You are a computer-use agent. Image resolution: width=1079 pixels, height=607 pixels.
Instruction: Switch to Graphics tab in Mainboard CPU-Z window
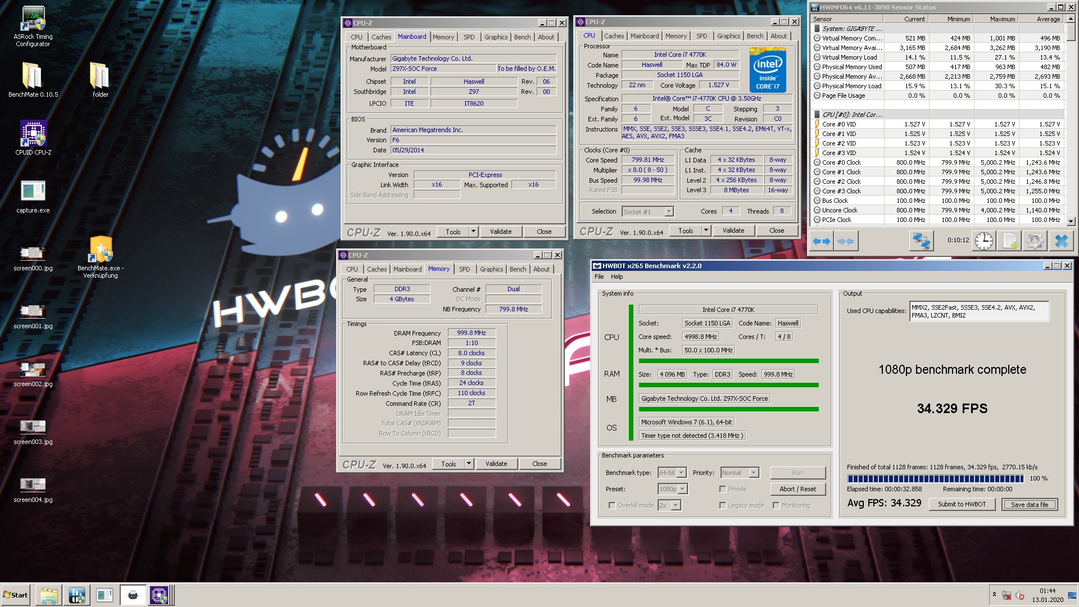pyautogui.click(x=496, y=37)
